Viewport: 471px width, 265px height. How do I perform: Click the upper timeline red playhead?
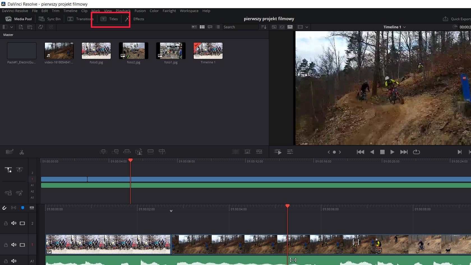tap(130, 160)
